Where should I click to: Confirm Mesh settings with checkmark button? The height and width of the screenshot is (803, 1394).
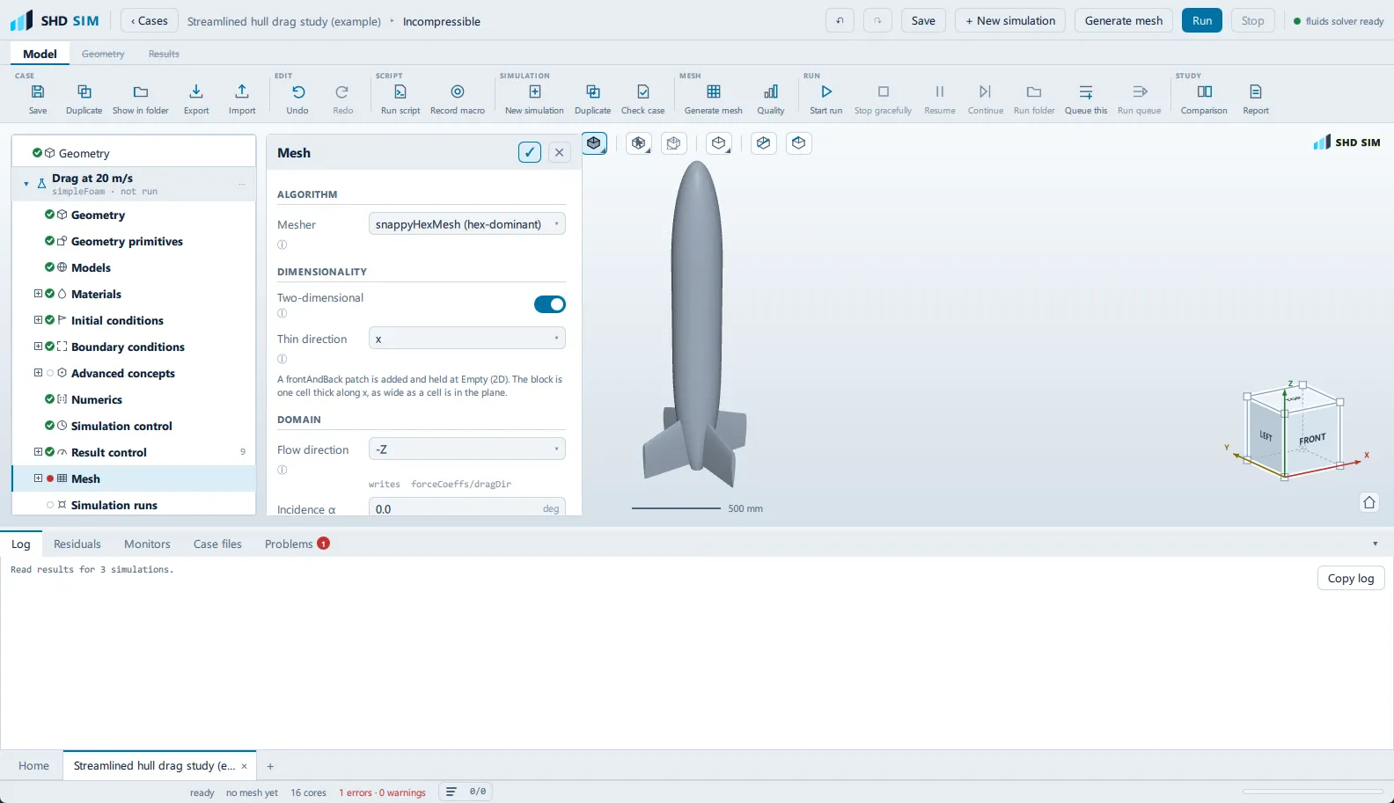tap(529, 152)
